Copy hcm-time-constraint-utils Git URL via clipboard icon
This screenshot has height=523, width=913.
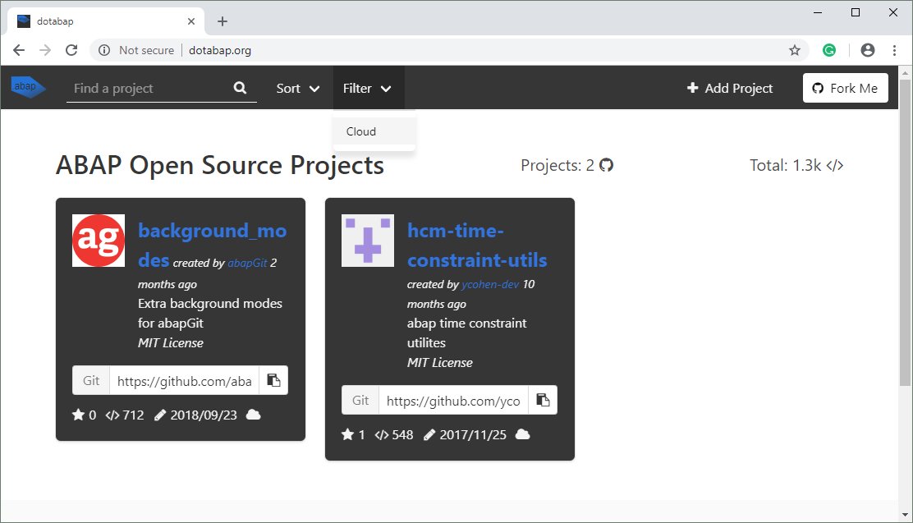[543, 400]
